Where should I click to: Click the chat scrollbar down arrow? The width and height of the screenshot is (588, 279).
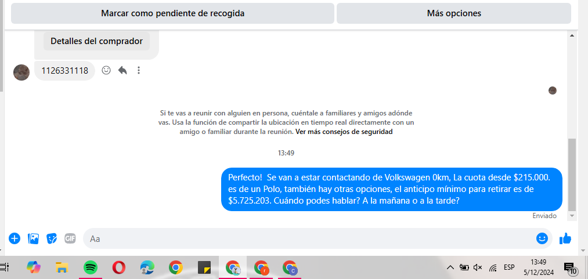(572, 216)
